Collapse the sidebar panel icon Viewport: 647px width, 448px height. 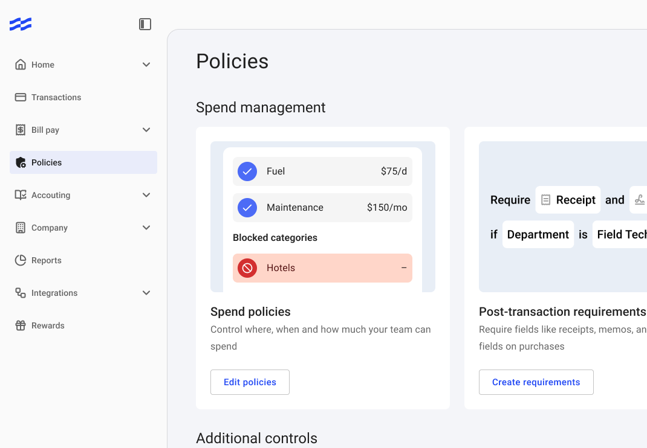tap(145, 24)
